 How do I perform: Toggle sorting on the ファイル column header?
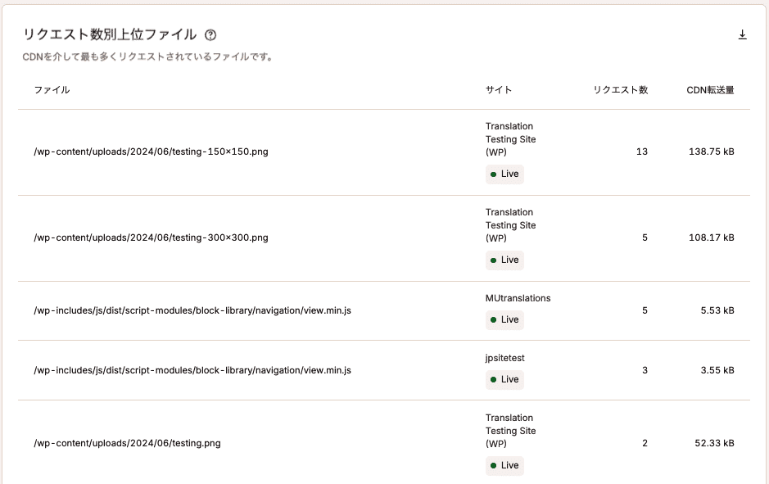(53, 90)
